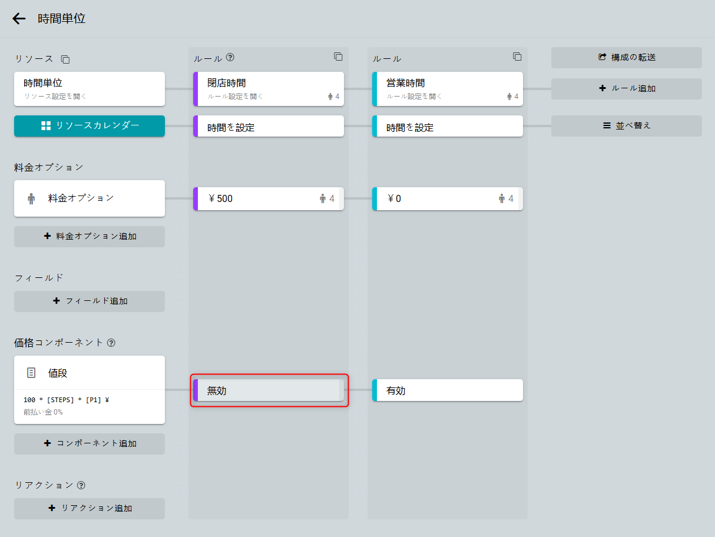
Task: Click the copy icon beside リソース heading
Action: (65, 59)
